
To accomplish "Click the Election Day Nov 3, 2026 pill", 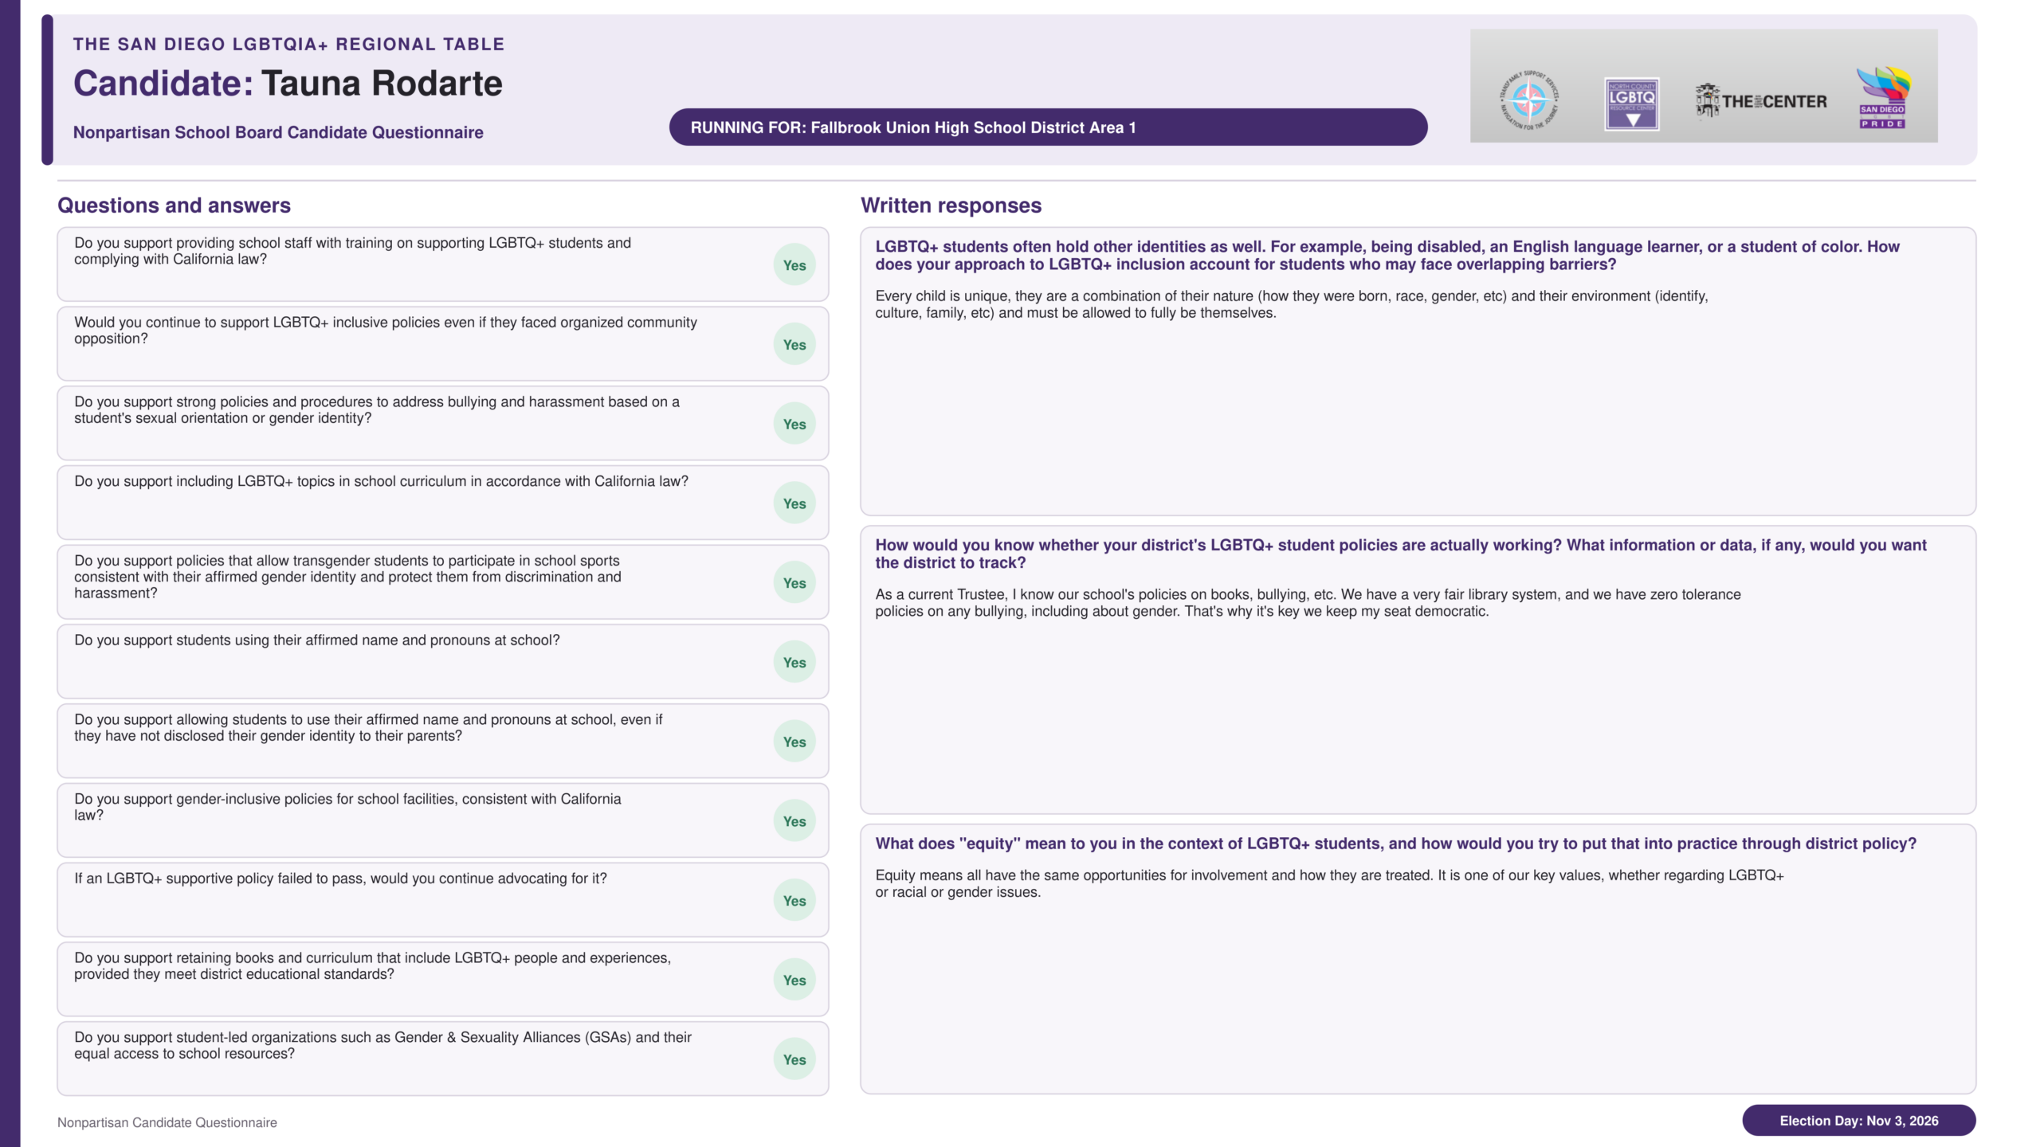I will coord(1858,1121).
